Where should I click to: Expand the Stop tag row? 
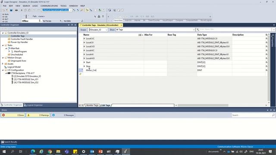tap(84, 66)
